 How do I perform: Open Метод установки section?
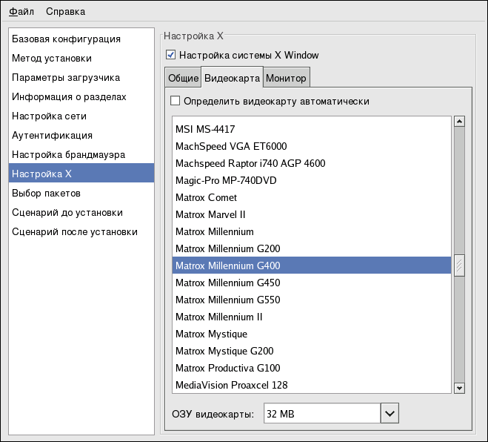52,58
